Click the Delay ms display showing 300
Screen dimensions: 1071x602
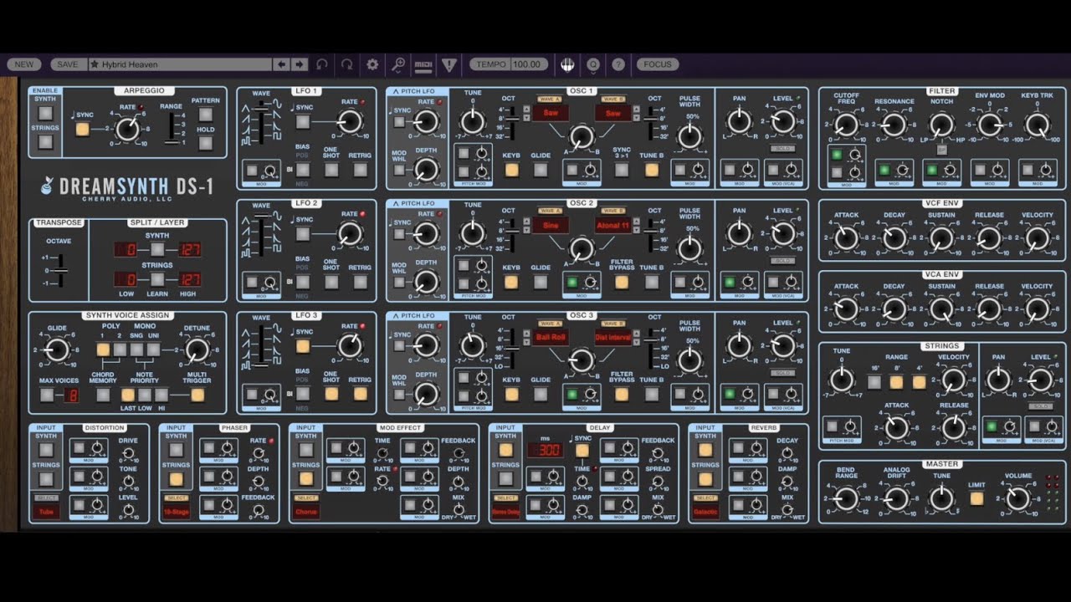pos(544,451)
